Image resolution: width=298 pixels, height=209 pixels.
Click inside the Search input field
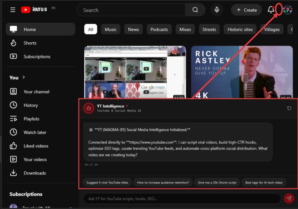pos(131,10)
